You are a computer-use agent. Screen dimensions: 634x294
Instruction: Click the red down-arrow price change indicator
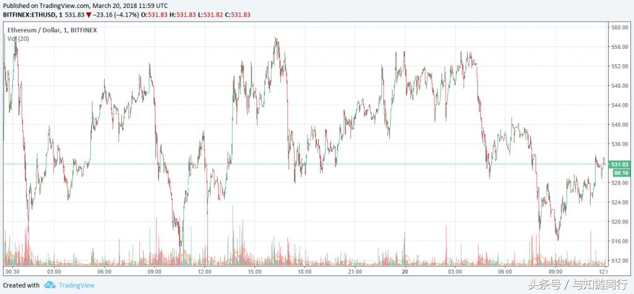(88, 15)
